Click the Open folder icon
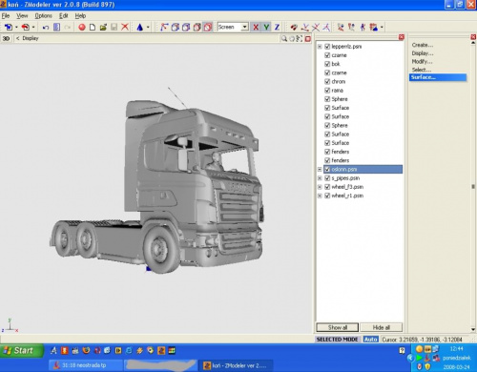This screenshot has width=477, height=372. 103,28
